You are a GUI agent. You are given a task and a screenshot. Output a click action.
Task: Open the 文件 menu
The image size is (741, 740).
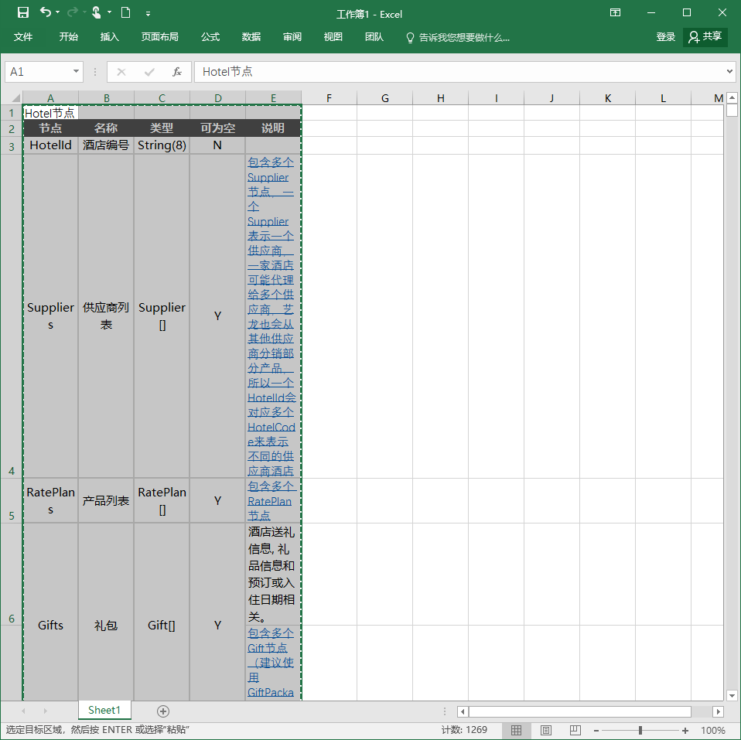click(x=22, y=37)
